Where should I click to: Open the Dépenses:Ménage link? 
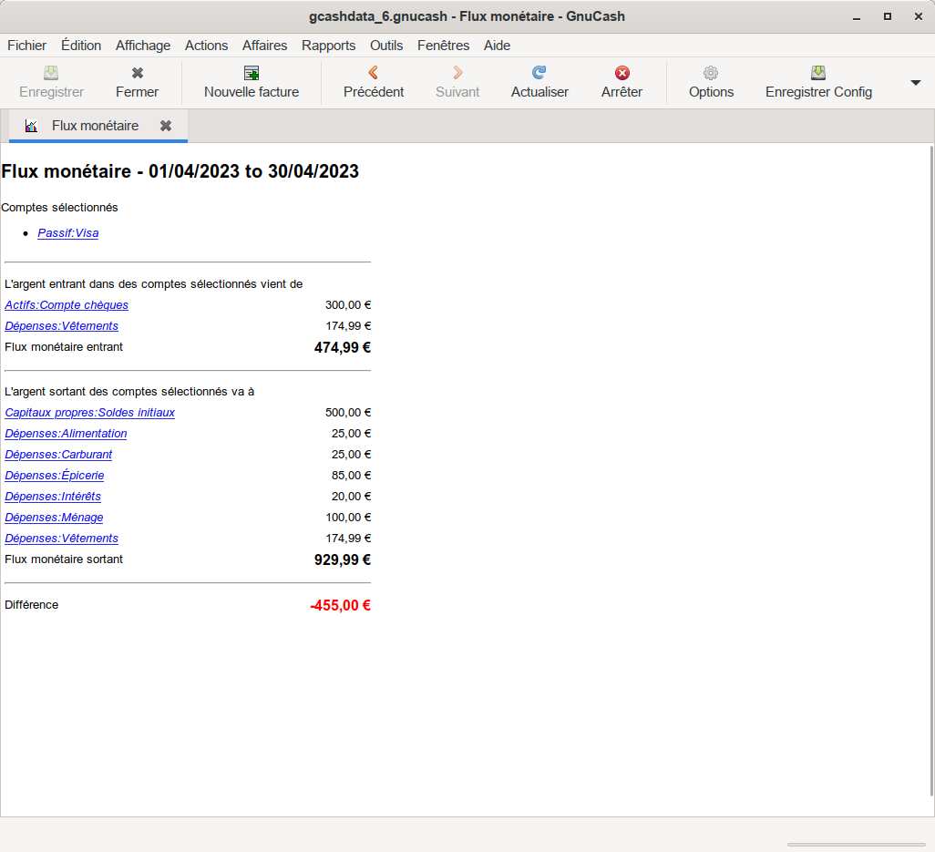click(x=54, y=518)
